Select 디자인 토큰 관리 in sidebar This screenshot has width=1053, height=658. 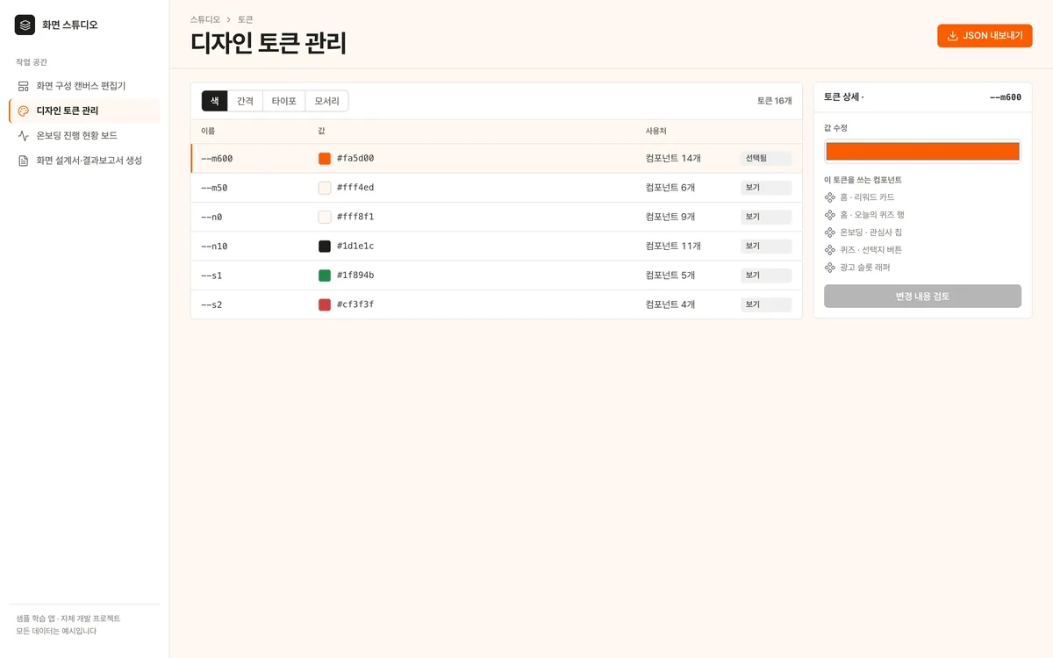tap(84, 111)
